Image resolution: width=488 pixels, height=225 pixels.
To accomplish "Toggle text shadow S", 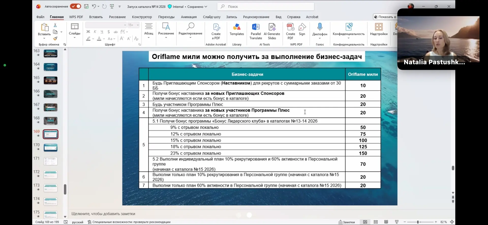I will point(109,32).
